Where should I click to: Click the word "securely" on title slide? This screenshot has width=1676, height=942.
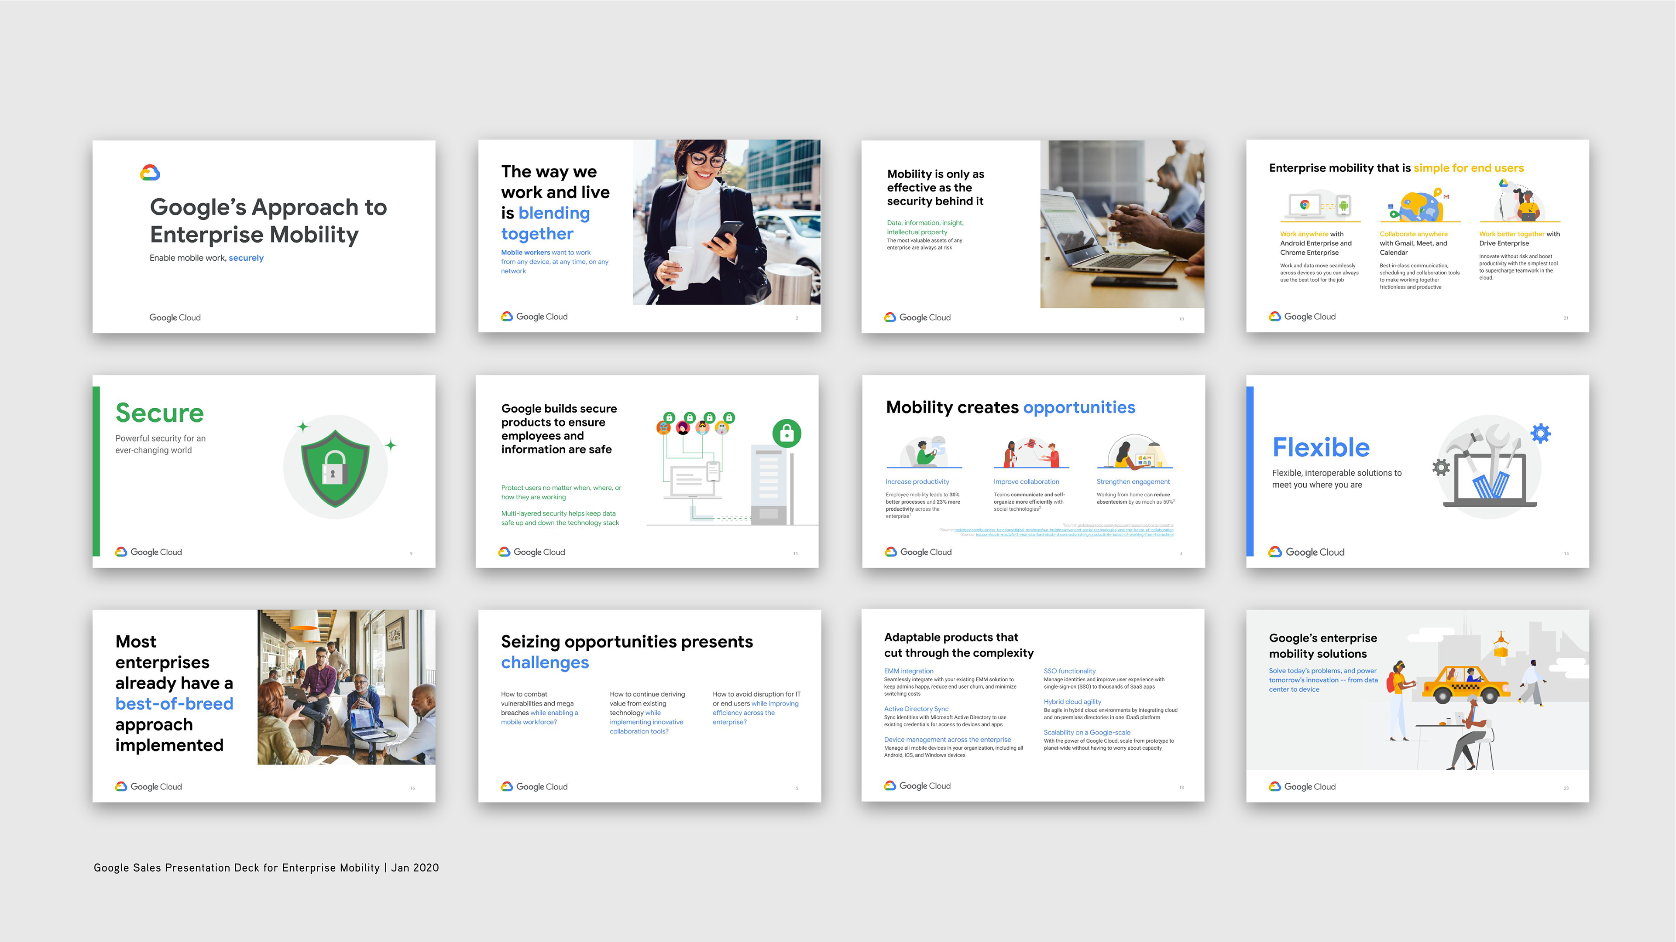click(x=246, y=258)
